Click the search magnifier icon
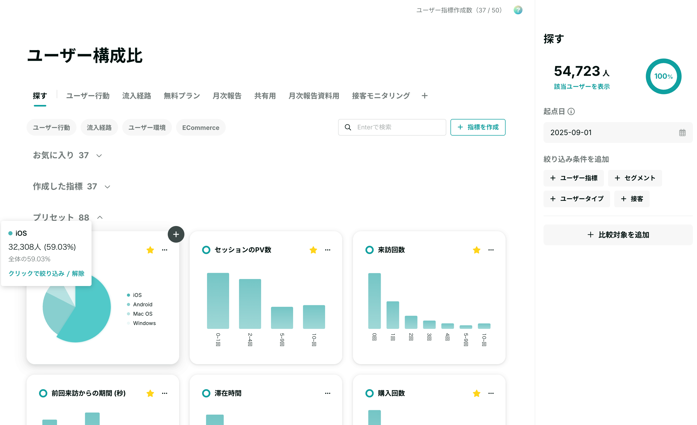Image resolution: width=697 pixels, height=425 pixels. click(x=348, y=128)
